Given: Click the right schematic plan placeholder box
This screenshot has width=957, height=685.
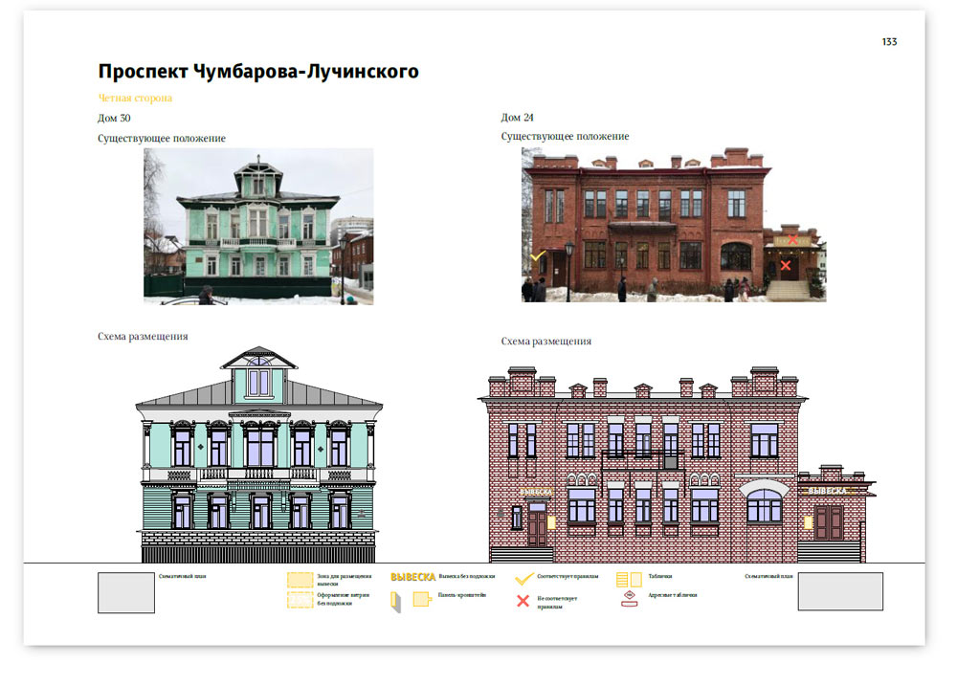Looking at the screenshot, I should point(840,591).
